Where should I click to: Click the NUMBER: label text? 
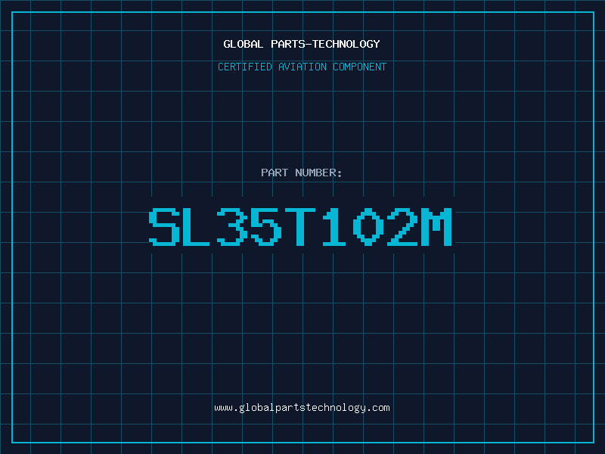coord(318,173)
